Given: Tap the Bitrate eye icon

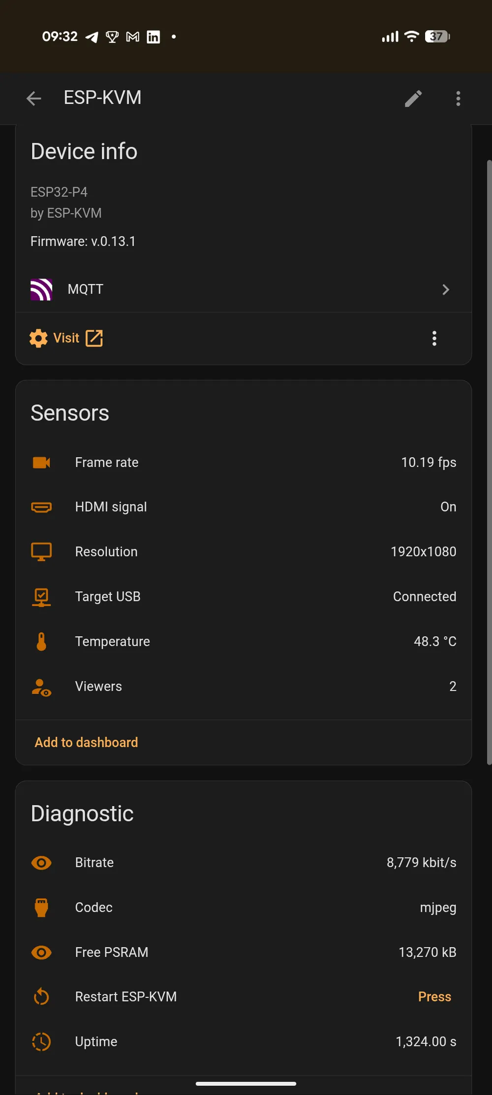Looking at the screenshot, I should tap(41, 863).
